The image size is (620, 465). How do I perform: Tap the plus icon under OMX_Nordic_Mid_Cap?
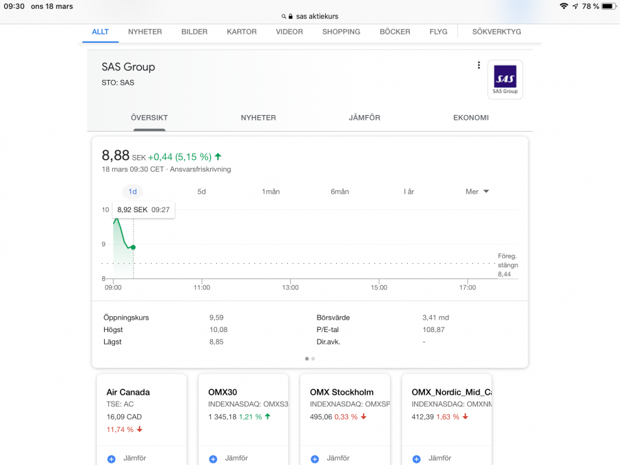tap(417, 459)
